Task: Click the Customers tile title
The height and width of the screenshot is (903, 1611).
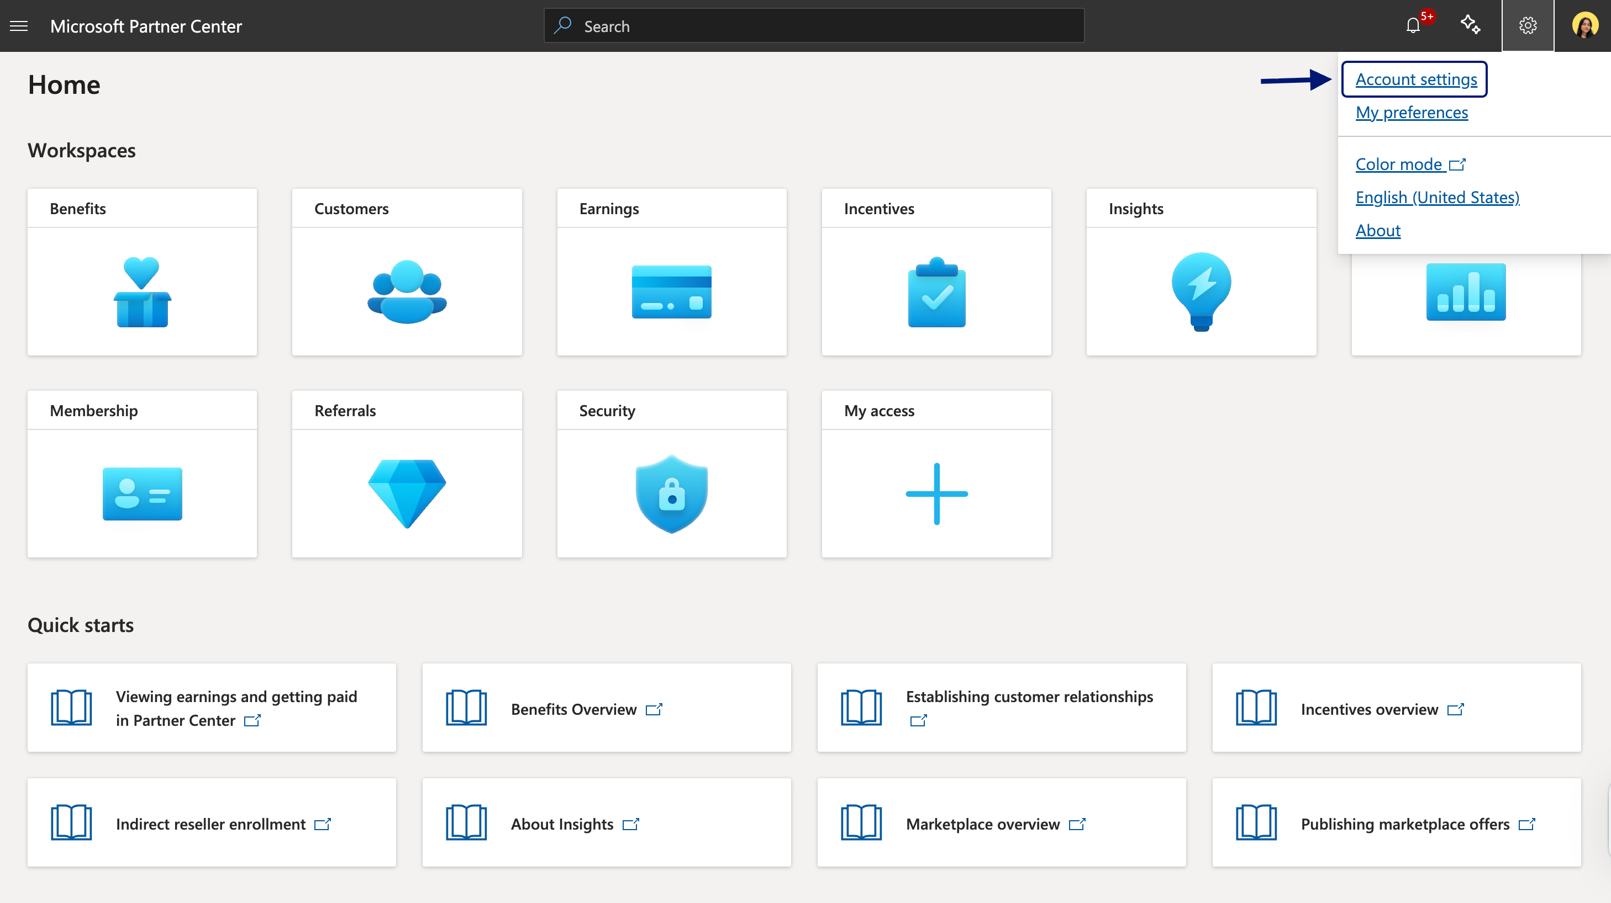Action: click(x=351, y=209)
